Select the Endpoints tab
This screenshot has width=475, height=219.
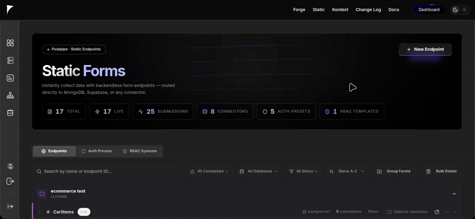click(x=54, y=151)
